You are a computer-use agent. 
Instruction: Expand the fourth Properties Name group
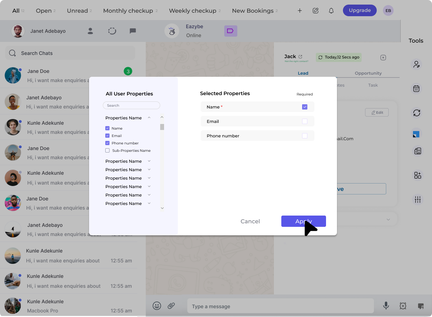click(149, 178)
